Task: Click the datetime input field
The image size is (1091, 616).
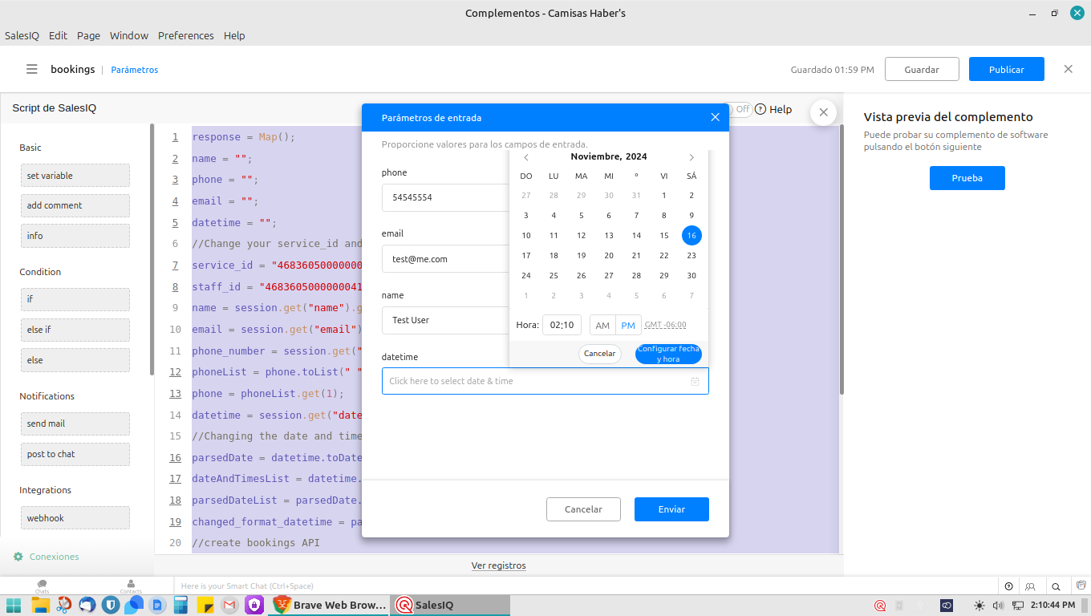Action: tap(545, 381)
